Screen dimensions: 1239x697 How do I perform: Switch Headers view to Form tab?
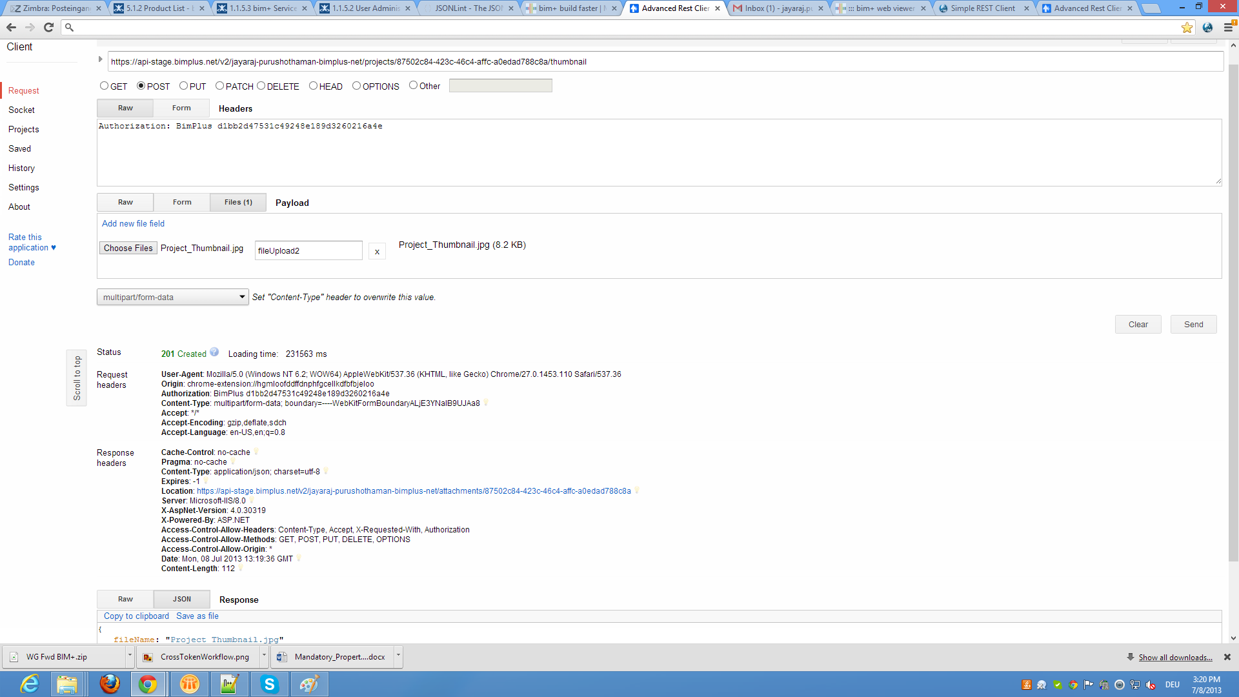pyautogui.click(x=181, y=108)
